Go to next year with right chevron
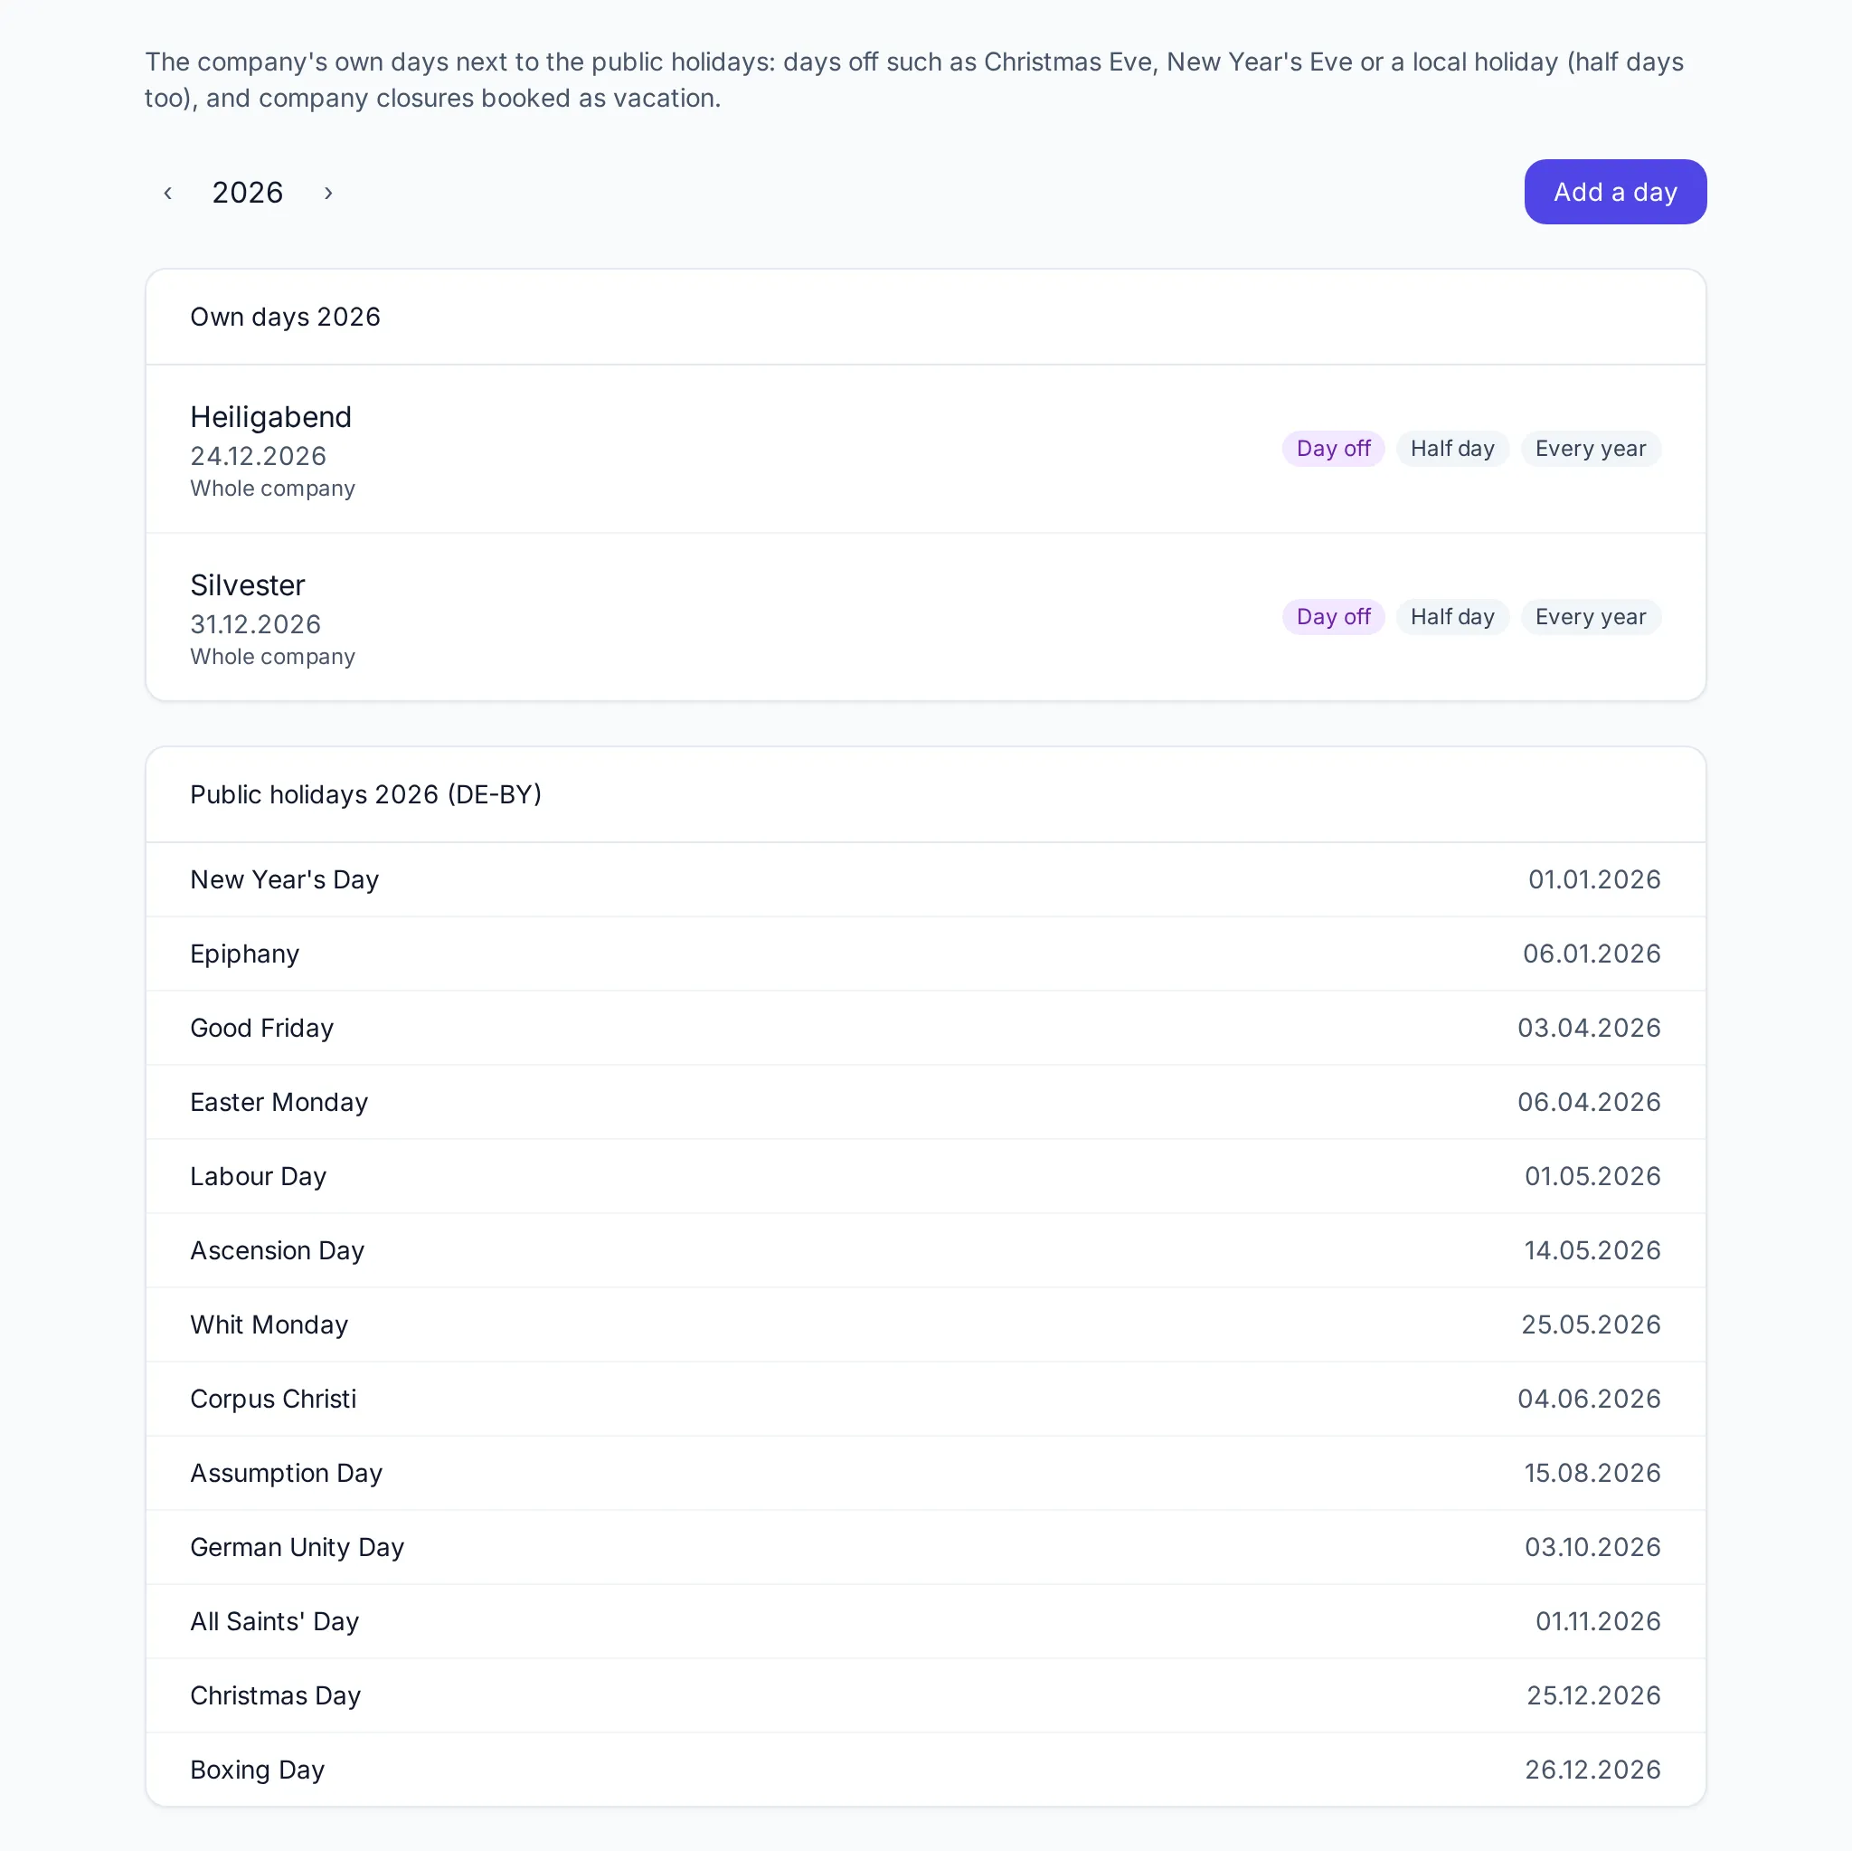1852x1851 pixels. 328,193
